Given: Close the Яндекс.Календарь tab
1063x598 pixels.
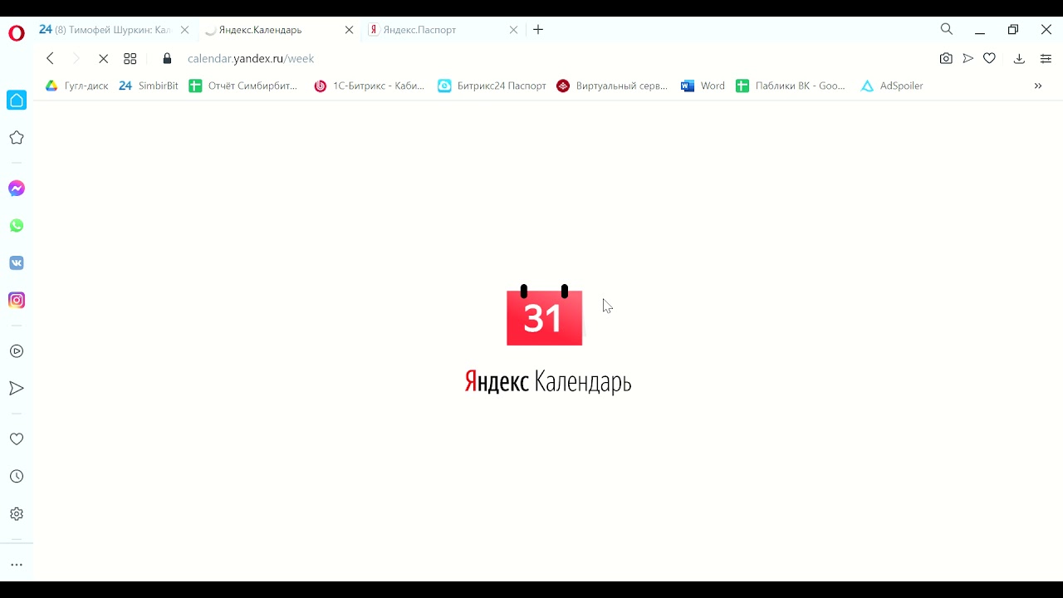Looking at the screenshot, I should 349,30.
